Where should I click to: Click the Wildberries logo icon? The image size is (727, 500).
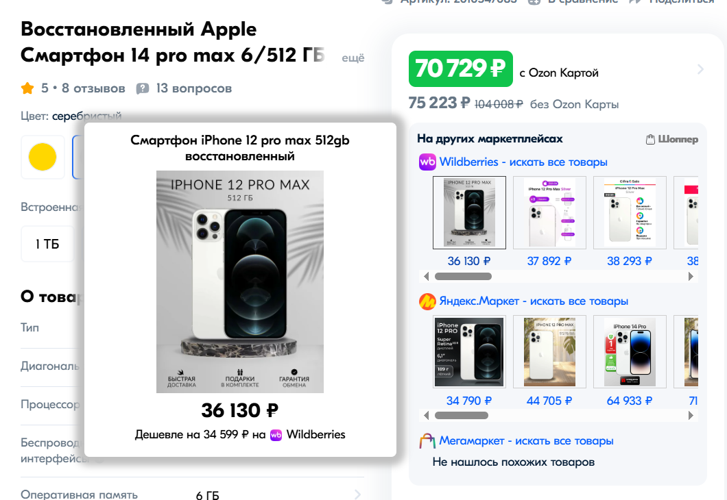point(427,162)
